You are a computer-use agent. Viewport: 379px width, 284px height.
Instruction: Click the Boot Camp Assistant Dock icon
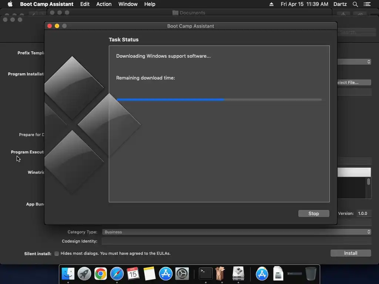tap(238, 274)
